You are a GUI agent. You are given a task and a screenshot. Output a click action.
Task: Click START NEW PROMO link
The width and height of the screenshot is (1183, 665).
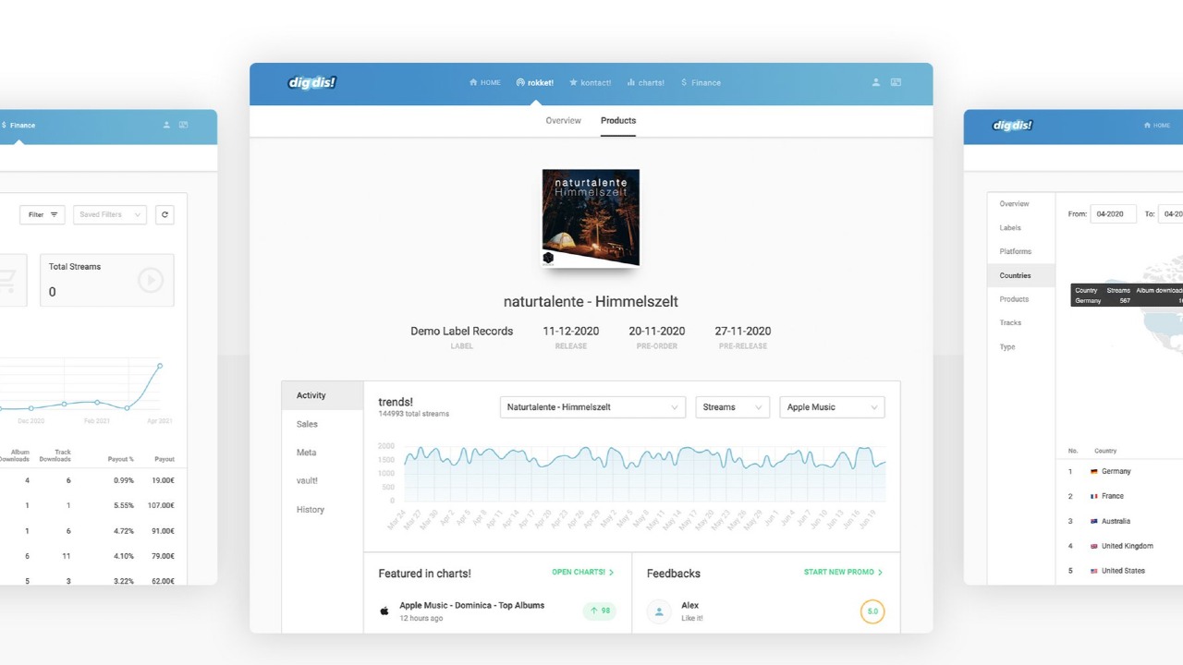843,573
